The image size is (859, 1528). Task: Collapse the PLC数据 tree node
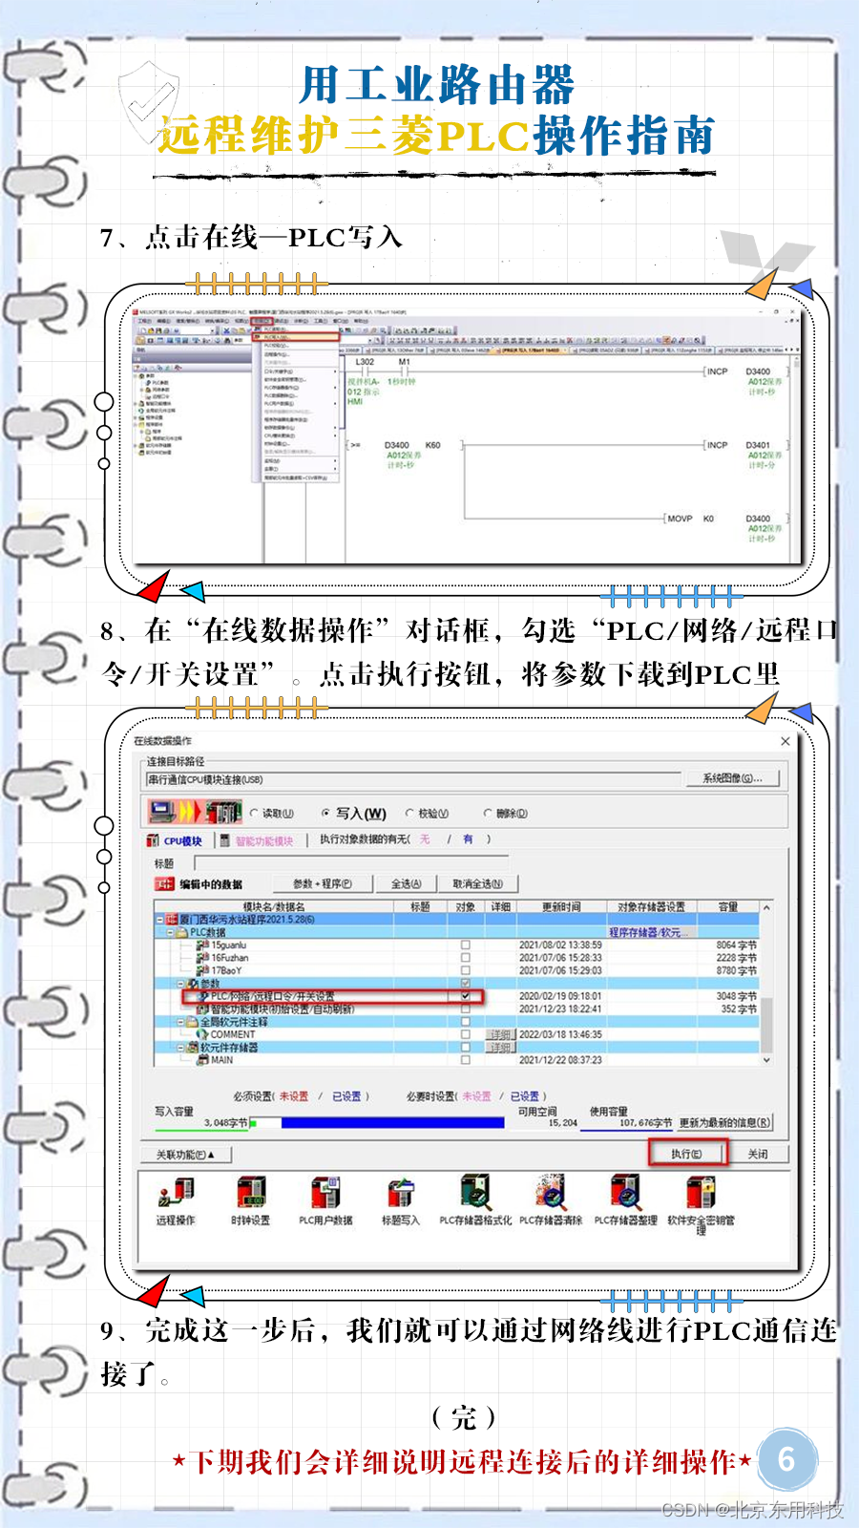(x=171, y=932)
